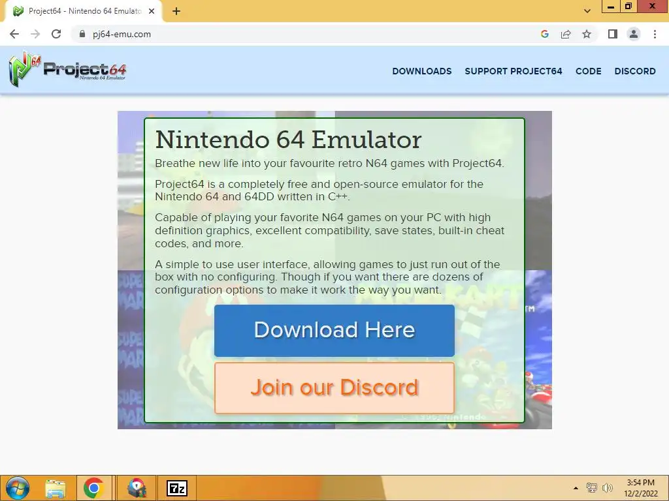Bookmark this page with the star icon
Viewport: 669px width, 501px height.
[587, 34]
